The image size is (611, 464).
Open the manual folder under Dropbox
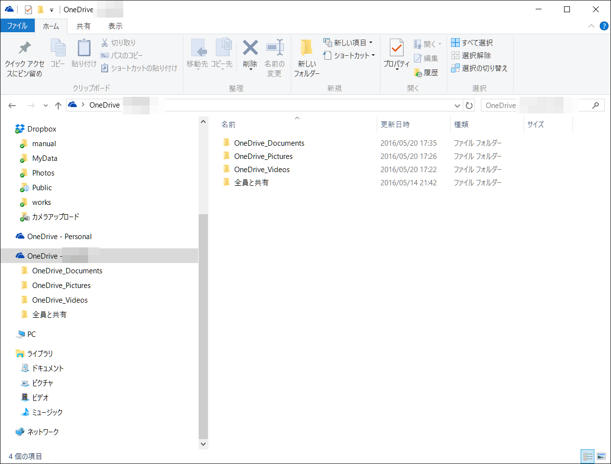44,144
